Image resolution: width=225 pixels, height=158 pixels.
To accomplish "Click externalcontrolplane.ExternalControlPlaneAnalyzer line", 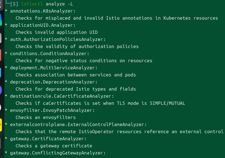I will point(78,124).
